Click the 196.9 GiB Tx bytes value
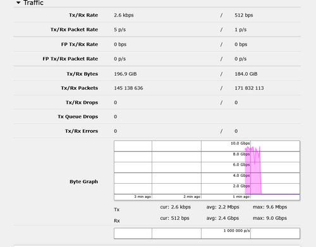The image size is (316, 247). (x=125, y=74)
